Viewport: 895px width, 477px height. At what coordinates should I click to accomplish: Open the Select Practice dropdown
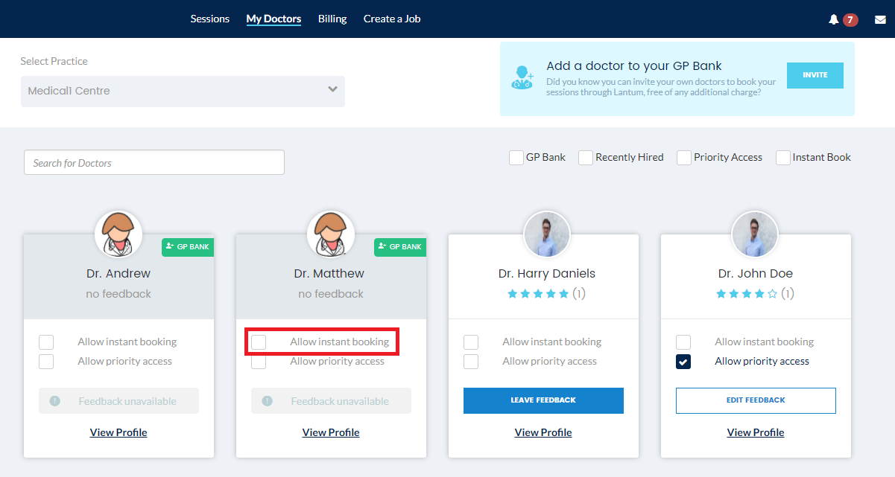tap(183, 91)
